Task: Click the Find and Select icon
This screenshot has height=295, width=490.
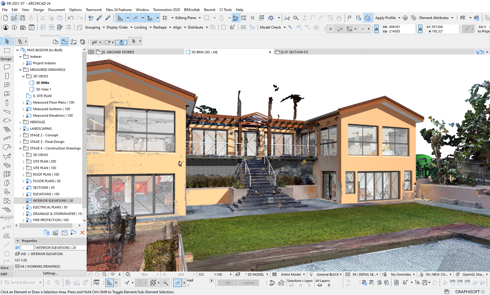Action: (x=91, y=18)
